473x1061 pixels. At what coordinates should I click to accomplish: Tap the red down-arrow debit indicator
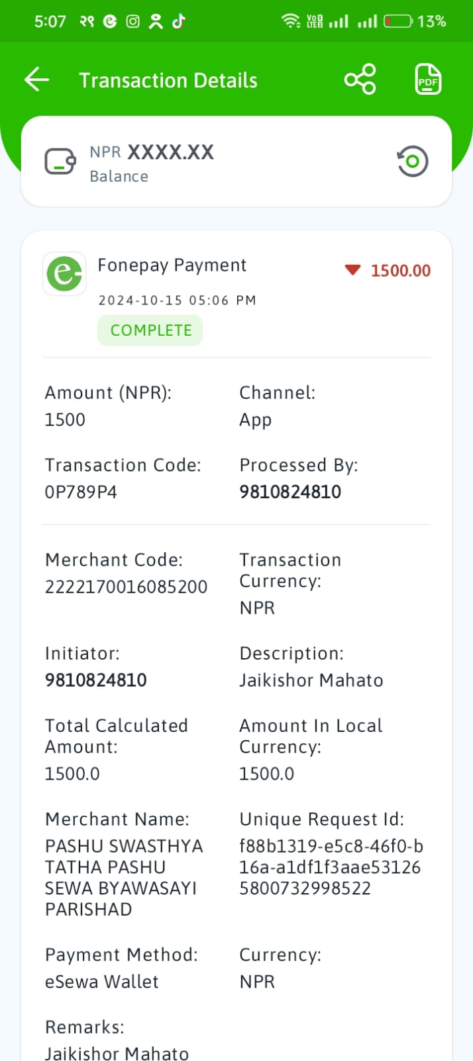coord(352,270)
